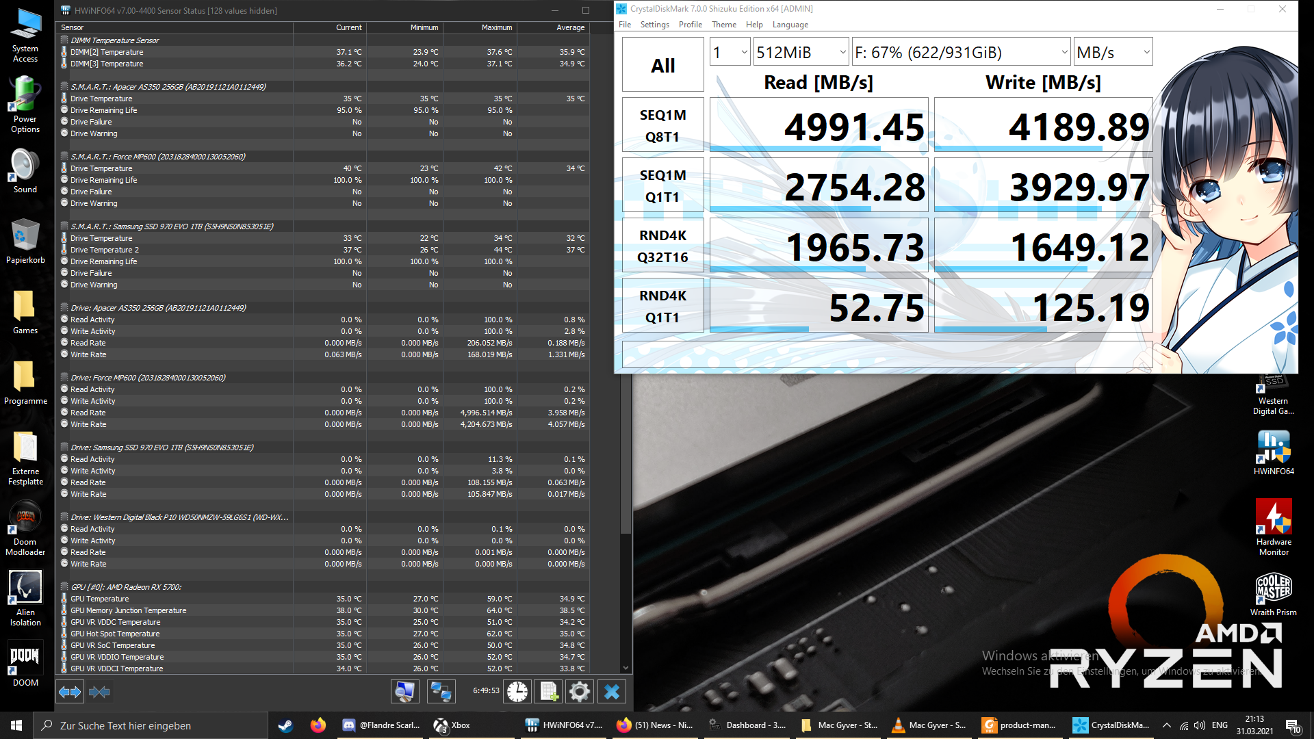Click the network remote monitoring icon
1314x739 pixels.
441,692
